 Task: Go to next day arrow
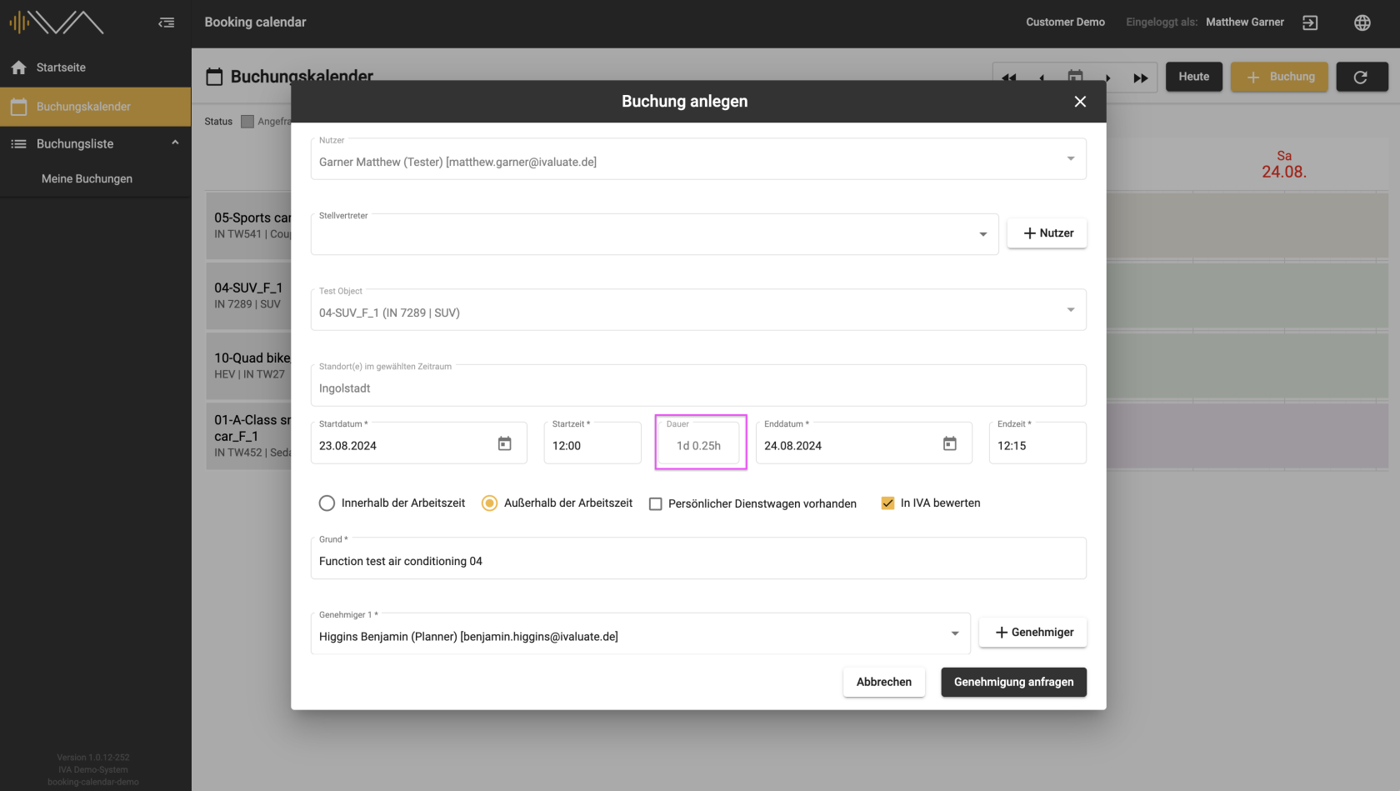click(1107, 78)
